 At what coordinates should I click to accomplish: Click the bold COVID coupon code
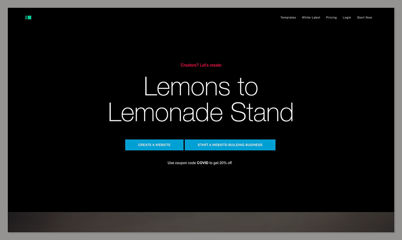[x=202, y=163]
